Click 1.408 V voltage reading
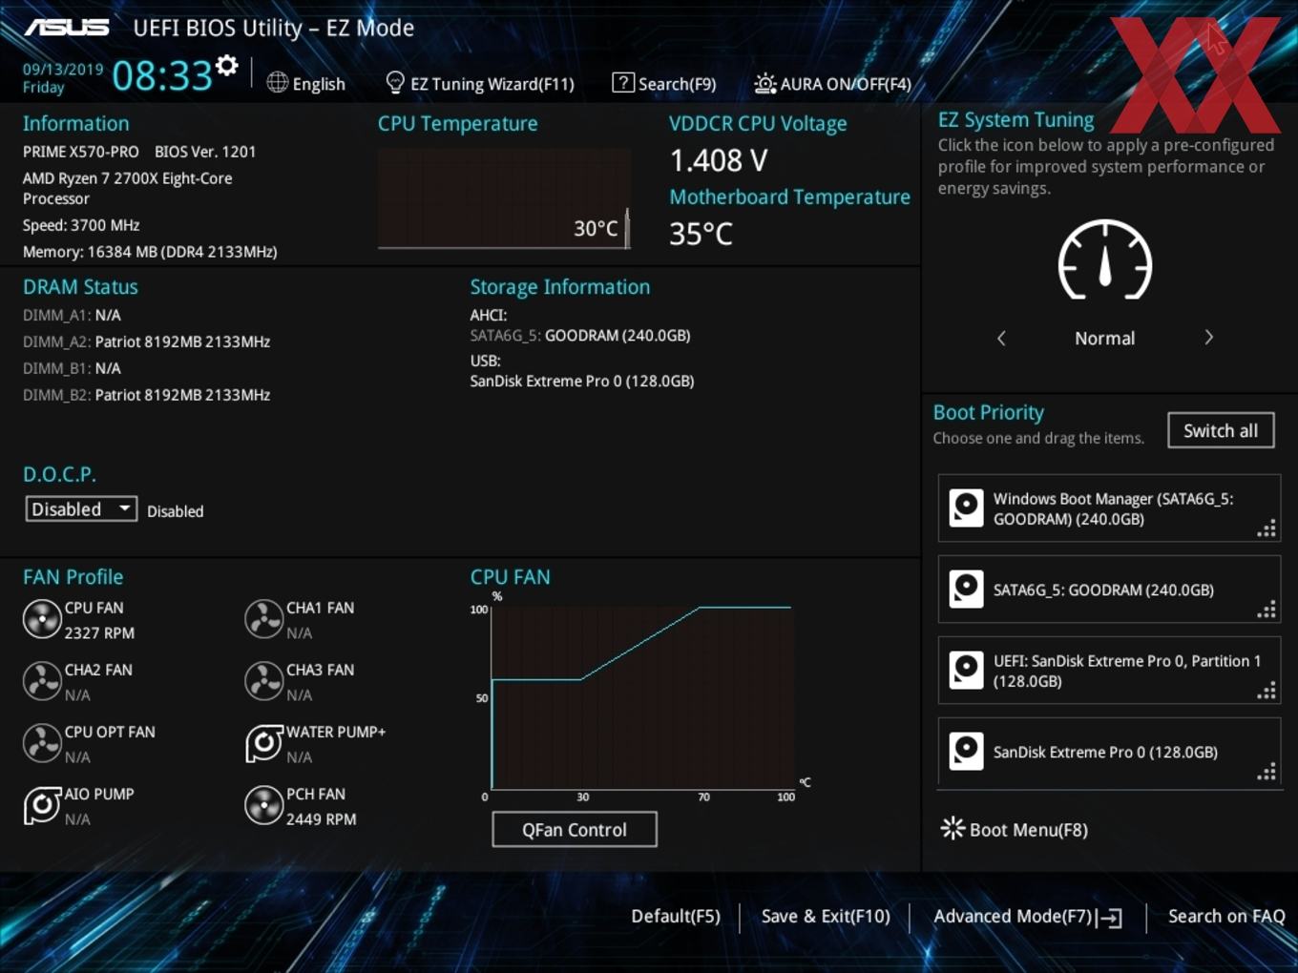 point(719,160)
